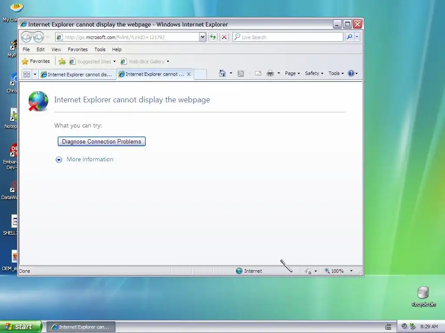Click the Forward navigation arrow
The height and width of the screenshot is (333, 445).
pos(38,37)
